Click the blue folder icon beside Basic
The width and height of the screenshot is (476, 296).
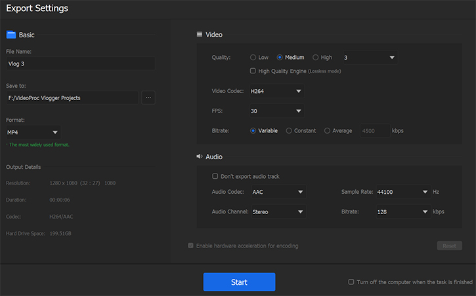pyautogui.click(x=11, y=35)
